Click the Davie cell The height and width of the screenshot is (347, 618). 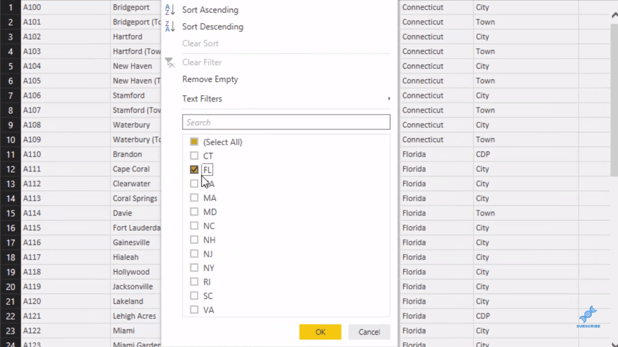[x=136, y=213]
